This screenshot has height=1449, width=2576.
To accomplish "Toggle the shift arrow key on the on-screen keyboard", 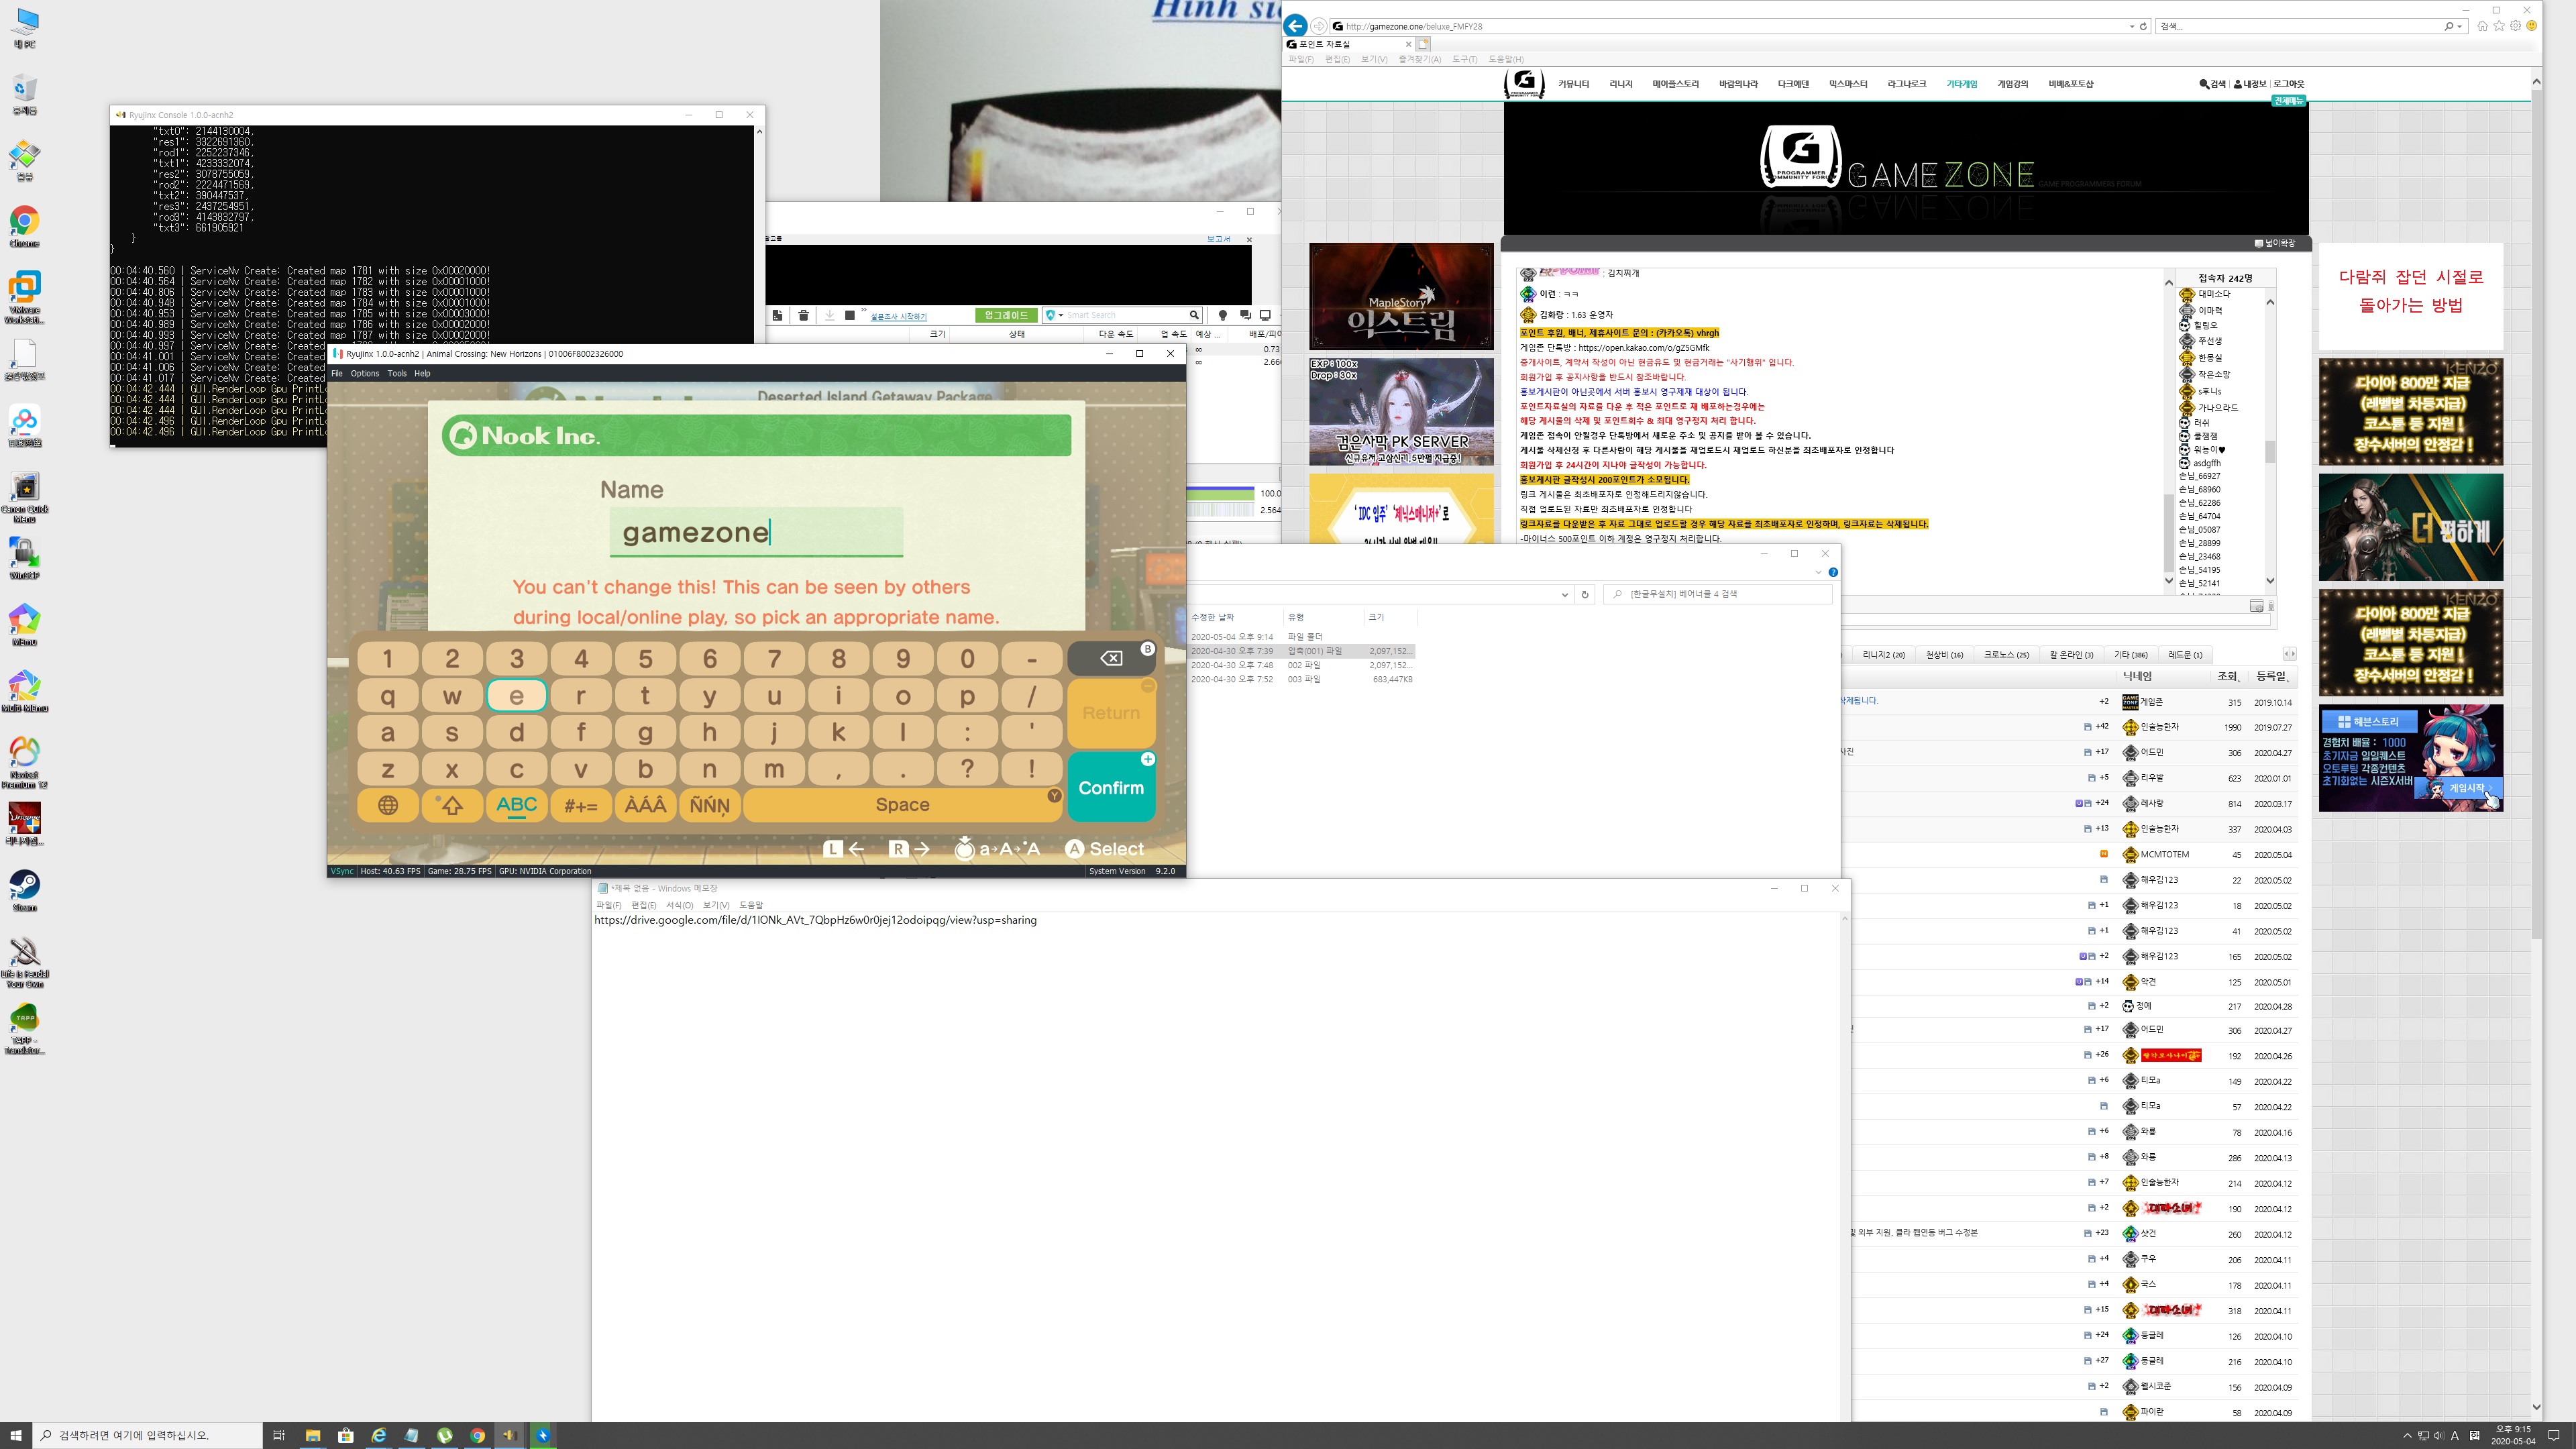I will [452, 805].
